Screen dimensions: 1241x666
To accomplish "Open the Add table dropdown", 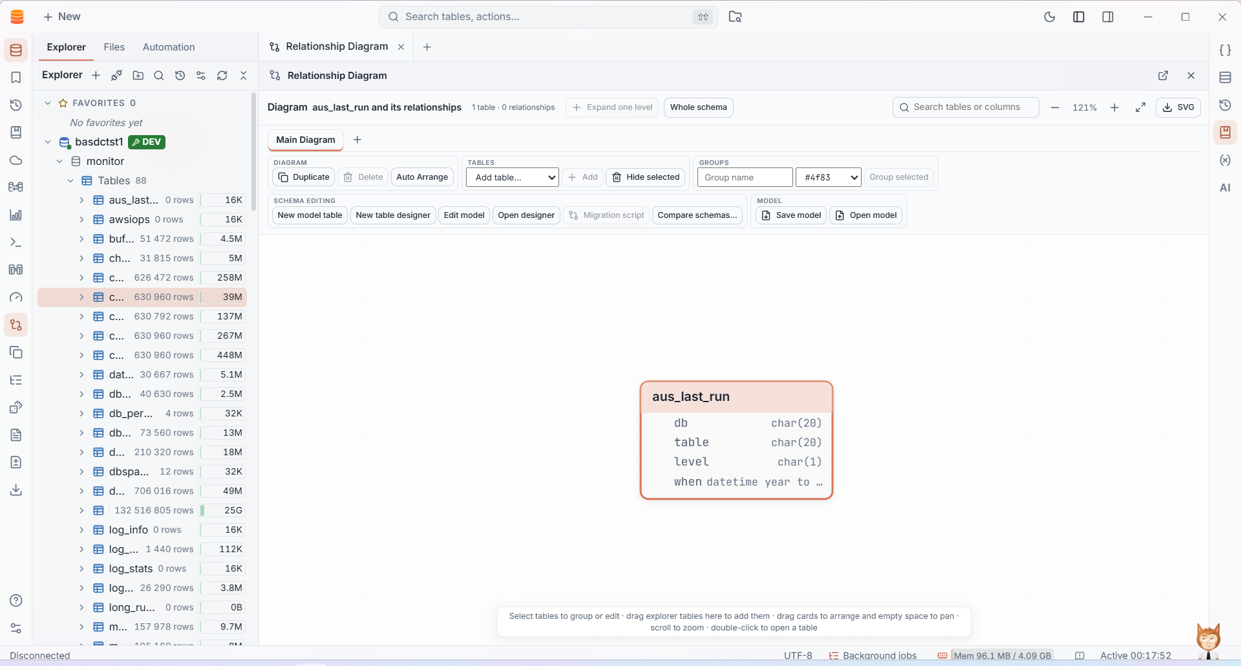I will pos(513,177).
